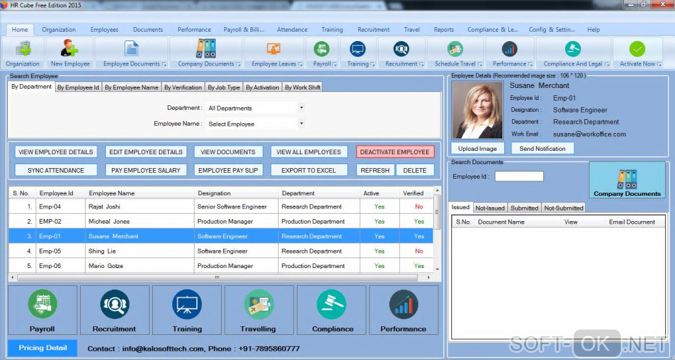Open the large Performance tile at bottom
The width and height of the screenshot is (675, 360).
pos(404,310)
